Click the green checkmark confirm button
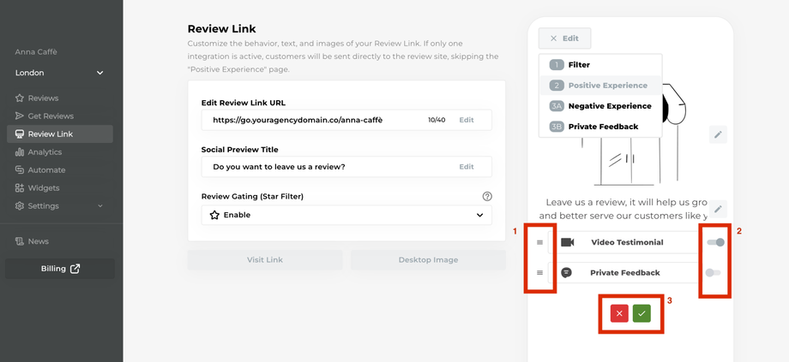The height and width of the screenshot is (362, 789). 641,314
